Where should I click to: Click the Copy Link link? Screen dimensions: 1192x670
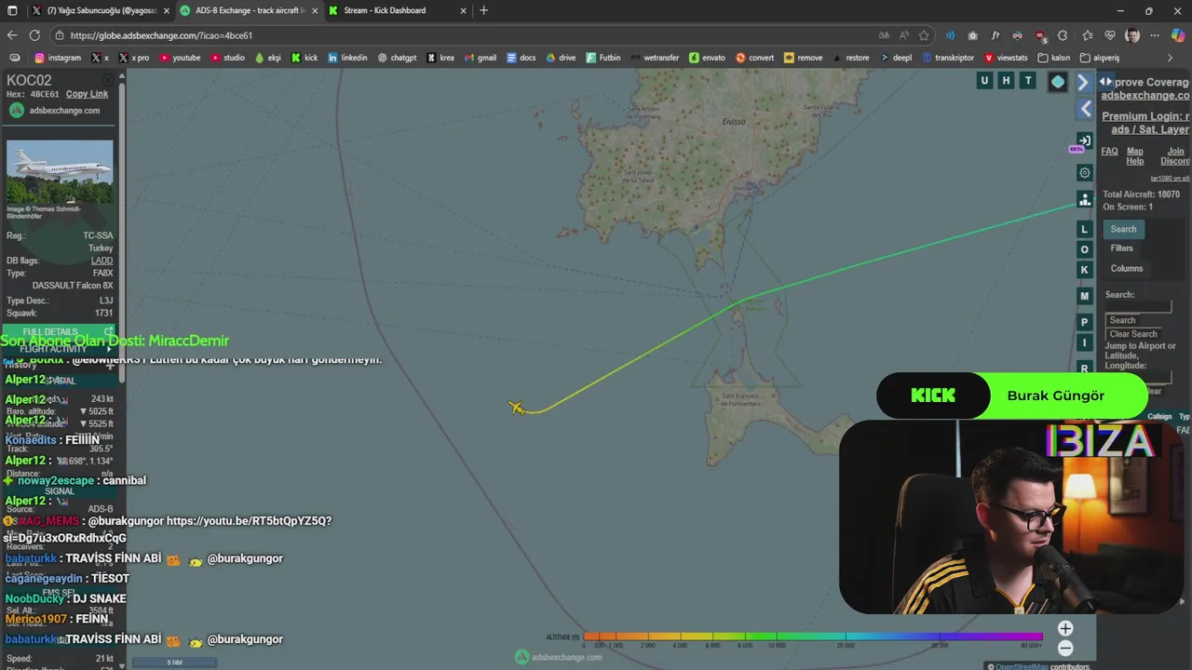pyautogui.click(x=87, y=94)
